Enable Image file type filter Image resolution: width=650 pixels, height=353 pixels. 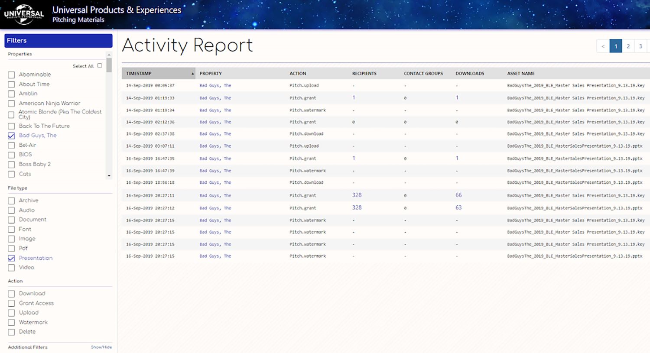[x=11, y=239]
